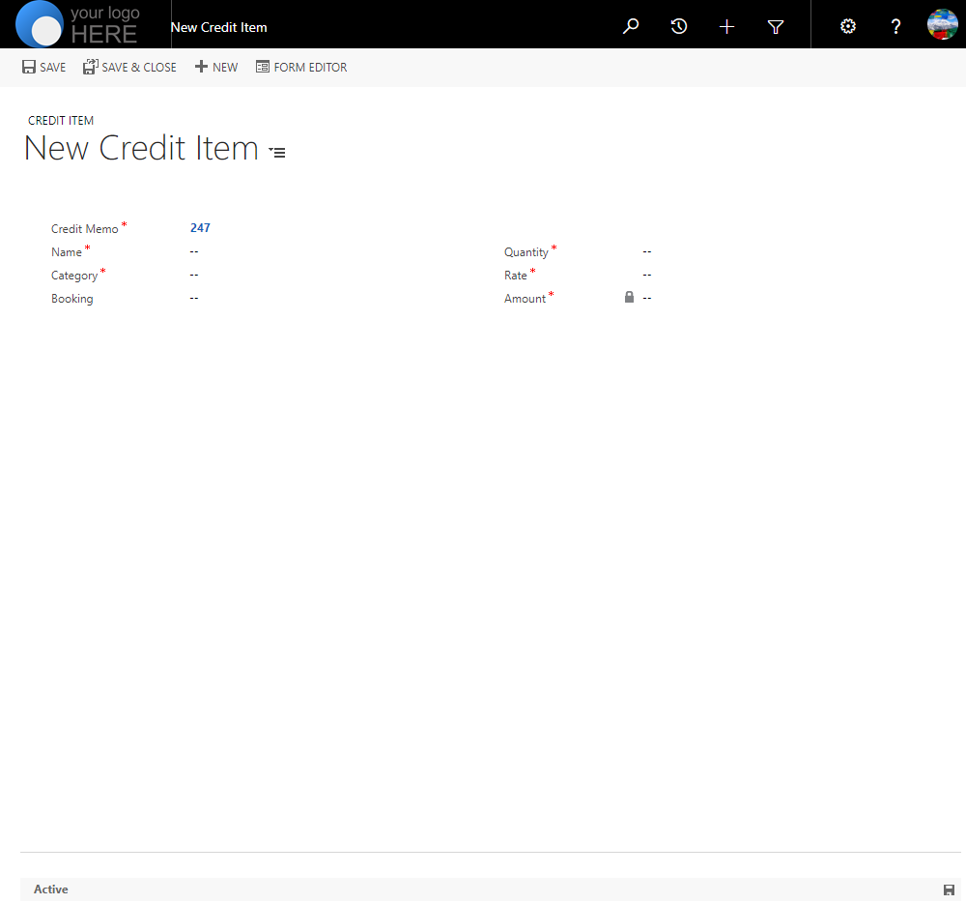Open advanced find filter icon

776,27
